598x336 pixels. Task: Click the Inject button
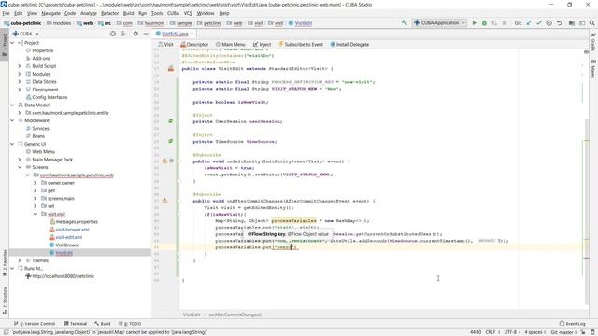pos(262,45)
